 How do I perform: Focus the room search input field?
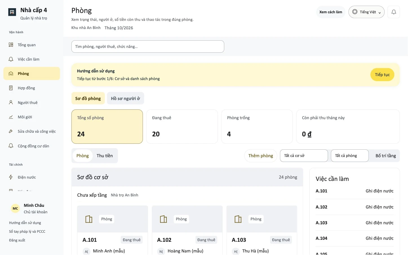coord(148,46)
